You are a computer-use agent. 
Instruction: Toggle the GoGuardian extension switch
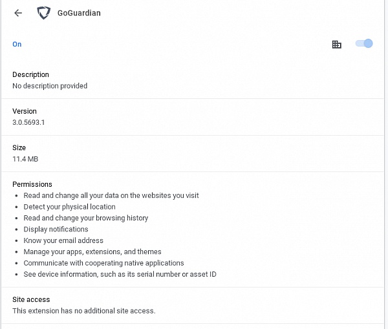point(364,43)
